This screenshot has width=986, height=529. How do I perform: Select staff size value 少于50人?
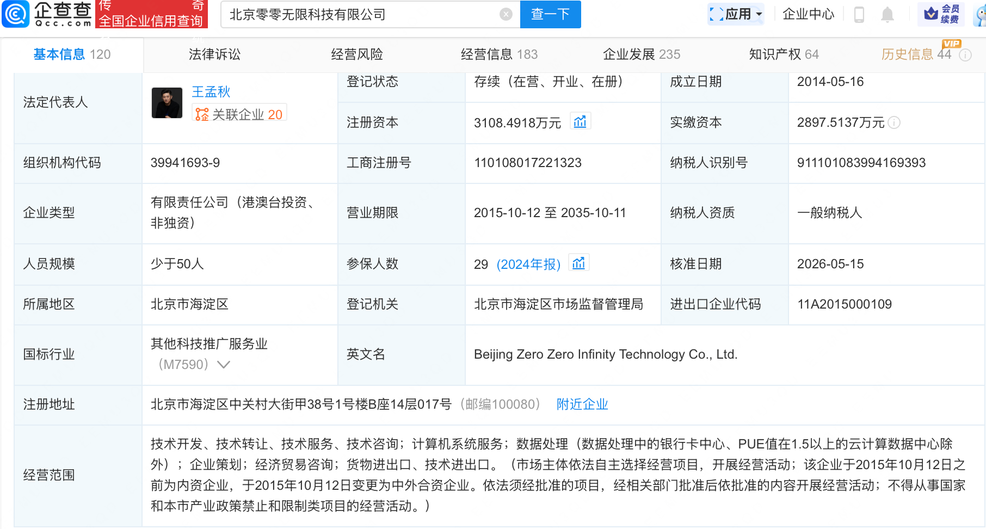click(x=177, y=264)
